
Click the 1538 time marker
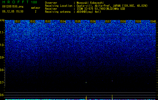pos(123,21)
